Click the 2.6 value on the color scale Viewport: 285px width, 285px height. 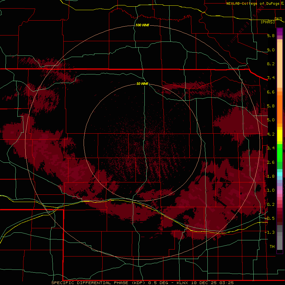coord(271,162)
